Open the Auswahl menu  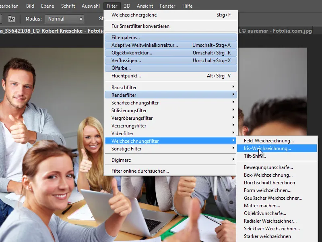click(91, 6)
